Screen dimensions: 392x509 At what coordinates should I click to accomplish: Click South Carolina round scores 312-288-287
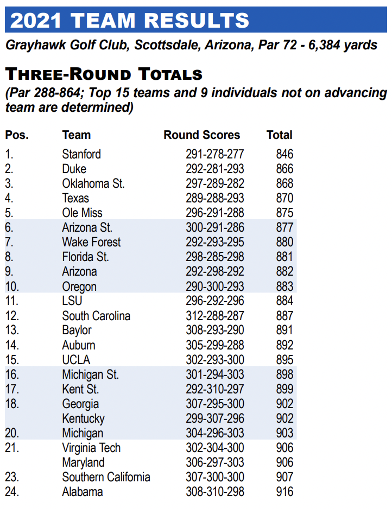click(x=215, y=316)
